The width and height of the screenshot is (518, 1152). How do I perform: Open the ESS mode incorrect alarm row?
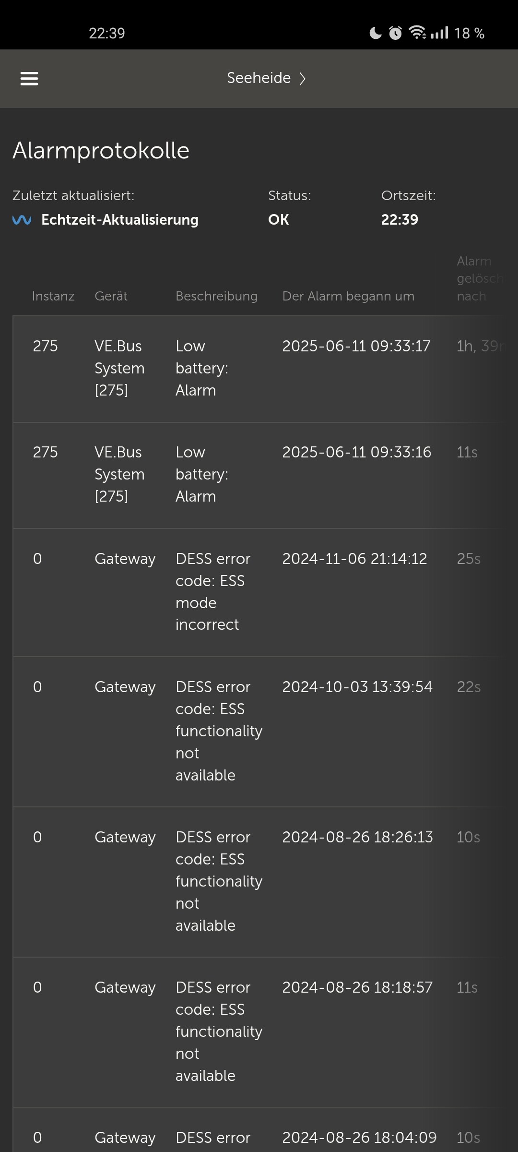click(x=259, y=592)
